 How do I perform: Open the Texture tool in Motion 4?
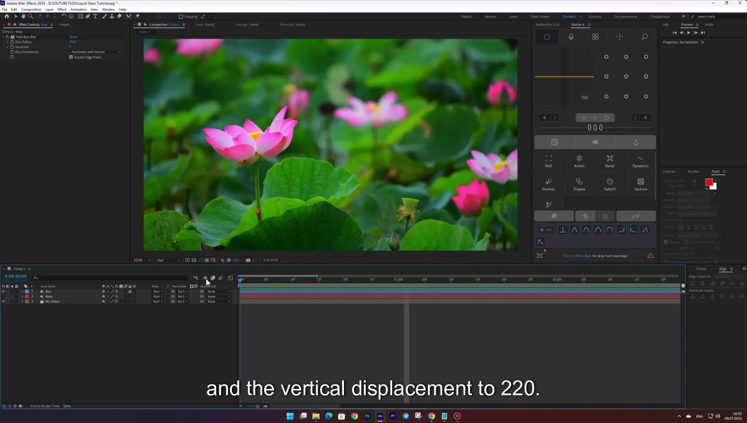(x=640, y=184)
